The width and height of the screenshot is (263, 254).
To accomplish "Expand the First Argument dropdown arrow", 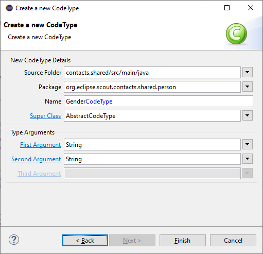I will click(248, 144).
